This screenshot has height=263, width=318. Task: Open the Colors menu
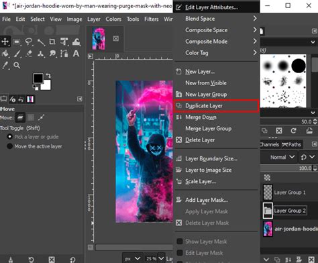click(x=113, y=19)
